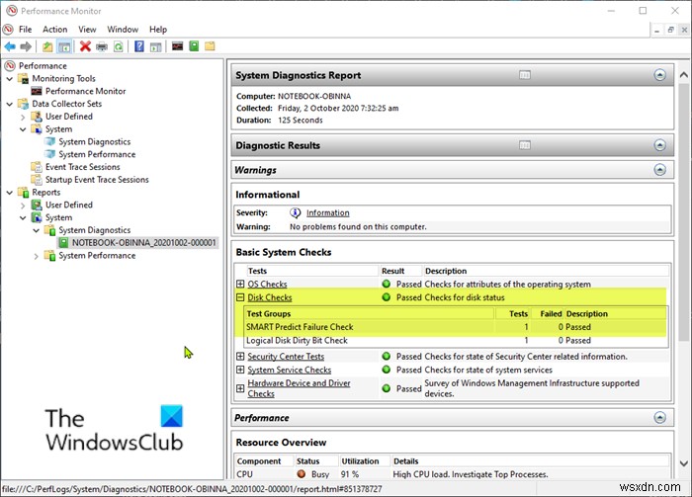Click green status icon in Hardware Device row

pos(387,388)
